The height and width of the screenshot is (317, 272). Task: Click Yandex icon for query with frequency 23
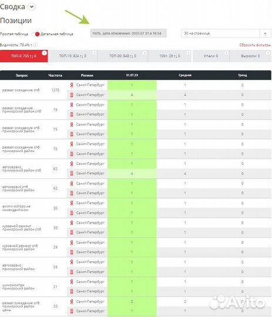[72, 262]
